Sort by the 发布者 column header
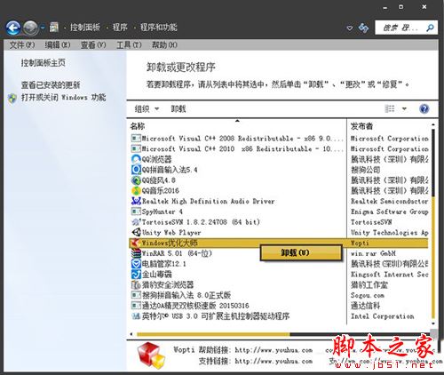The height and width of the screenshot is (375, 444). tap(361, 126)
